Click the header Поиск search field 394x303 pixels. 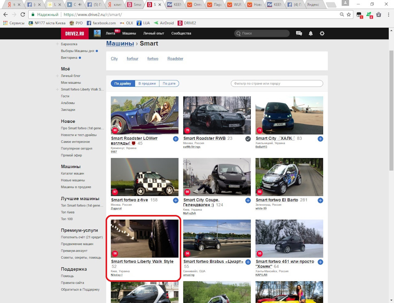click(262, 33)
